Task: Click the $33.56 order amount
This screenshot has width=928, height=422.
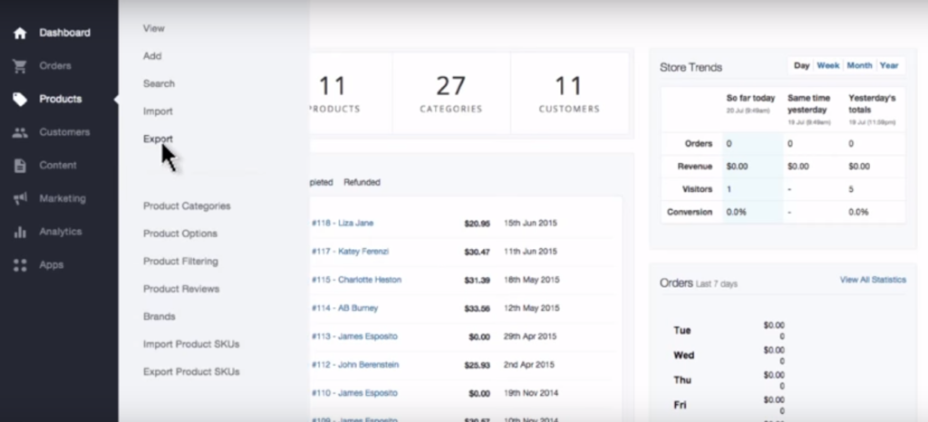Action: pyautogui.click(x=477, y=309)
